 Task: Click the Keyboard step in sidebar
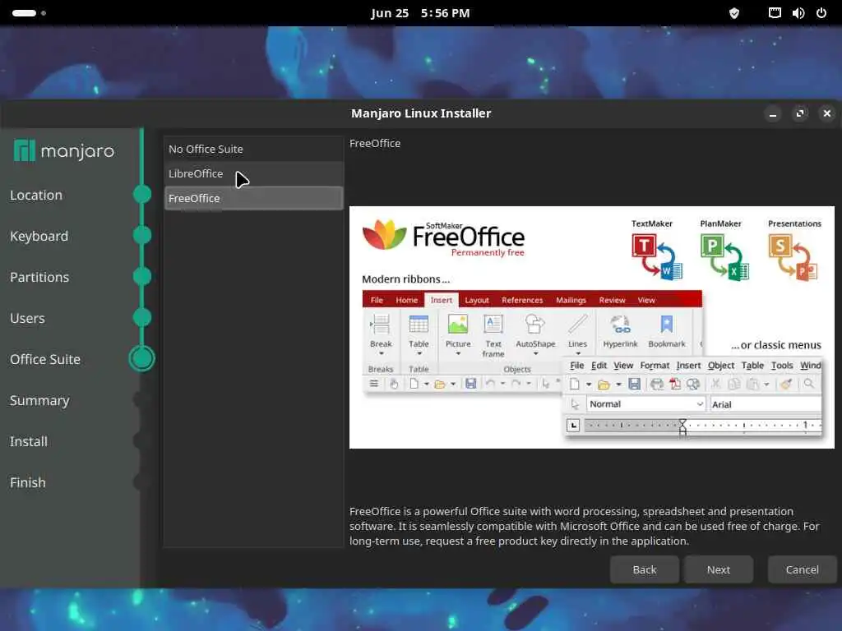pos(39,236)
